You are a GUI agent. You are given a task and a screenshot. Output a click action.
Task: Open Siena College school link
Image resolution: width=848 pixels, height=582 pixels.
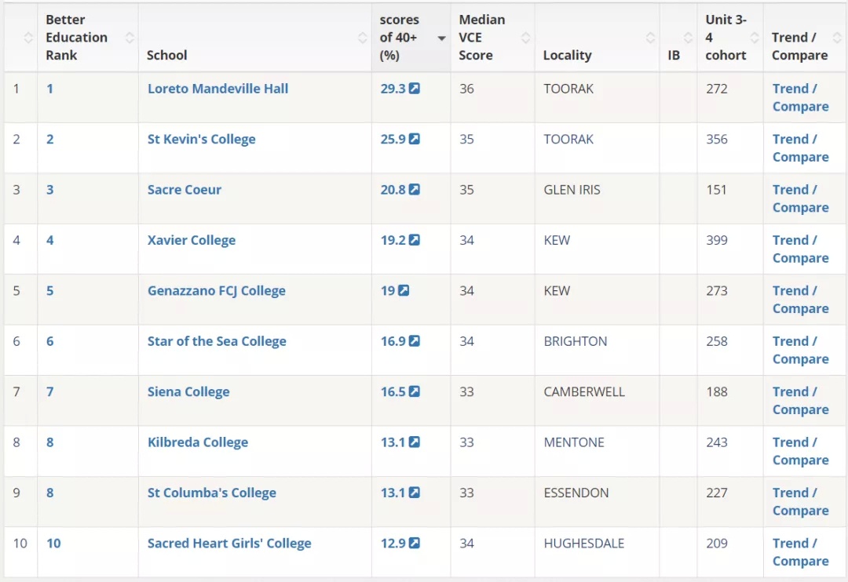click(x=188, y=391)
